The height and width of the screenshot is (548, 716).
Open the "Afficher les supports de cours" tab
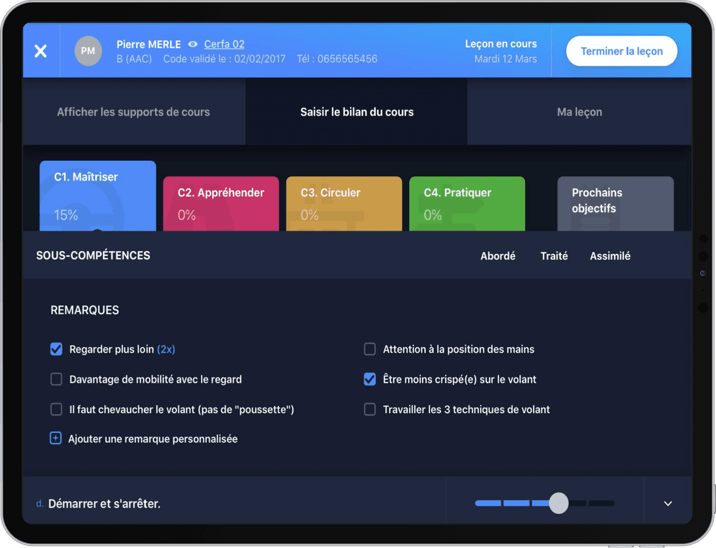[134, 111]
